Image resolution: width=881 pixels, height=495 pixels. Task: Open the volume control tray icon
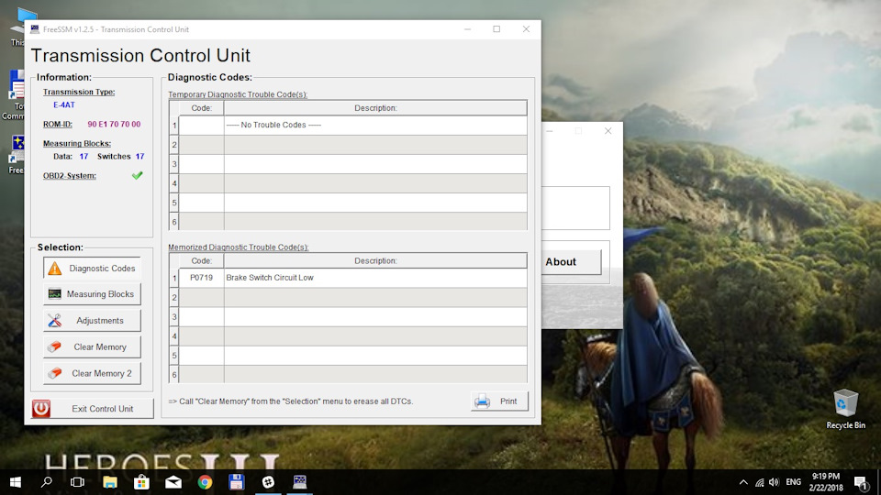[x=775, y=482]
